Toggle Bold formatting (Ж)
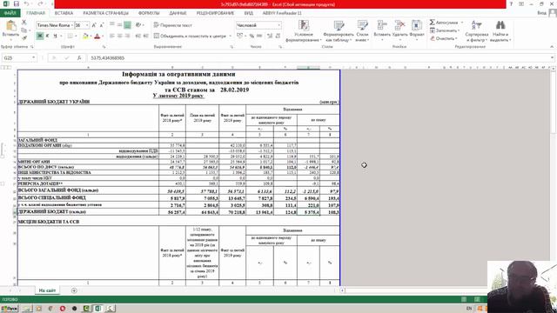This screenshot has width=557, height=313. point(40,36)
